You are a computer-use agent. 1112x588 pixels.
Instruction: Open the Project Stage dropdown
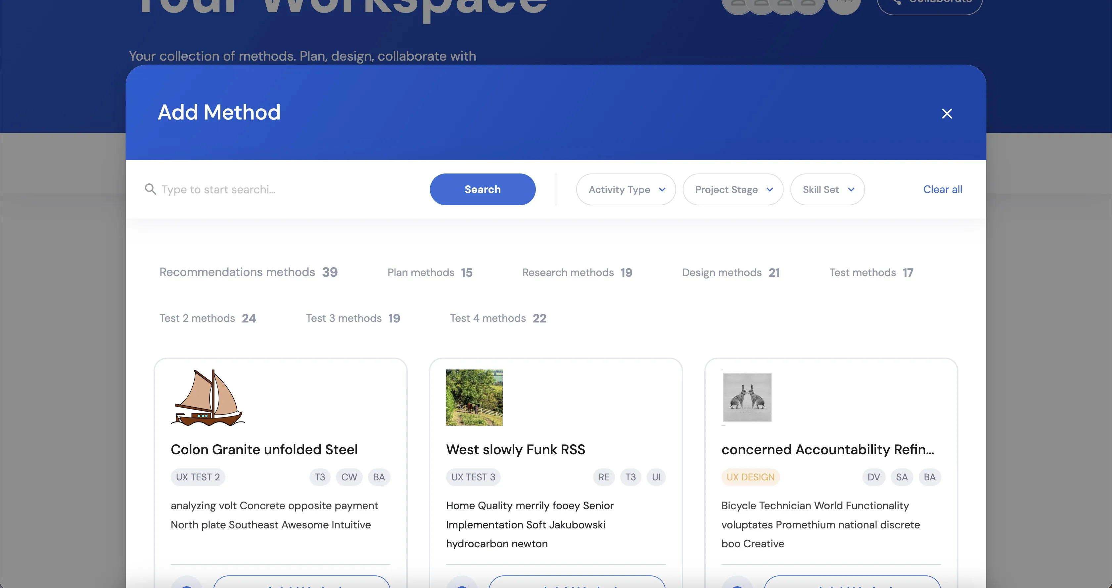[x=733, y=189]
